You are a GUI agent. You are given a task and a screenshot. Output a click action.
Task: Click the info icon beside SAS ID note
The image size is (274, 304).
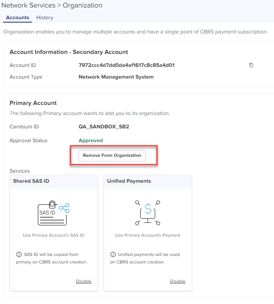coord(18,254)
